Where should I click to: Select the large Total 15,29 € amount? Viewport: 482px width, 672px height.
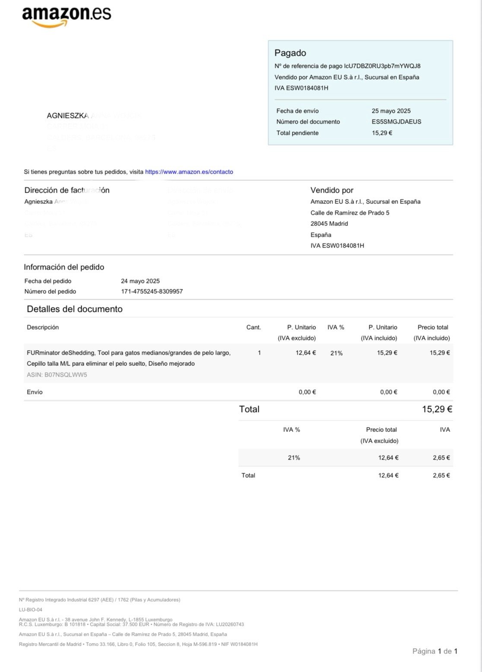pos(437,409)
